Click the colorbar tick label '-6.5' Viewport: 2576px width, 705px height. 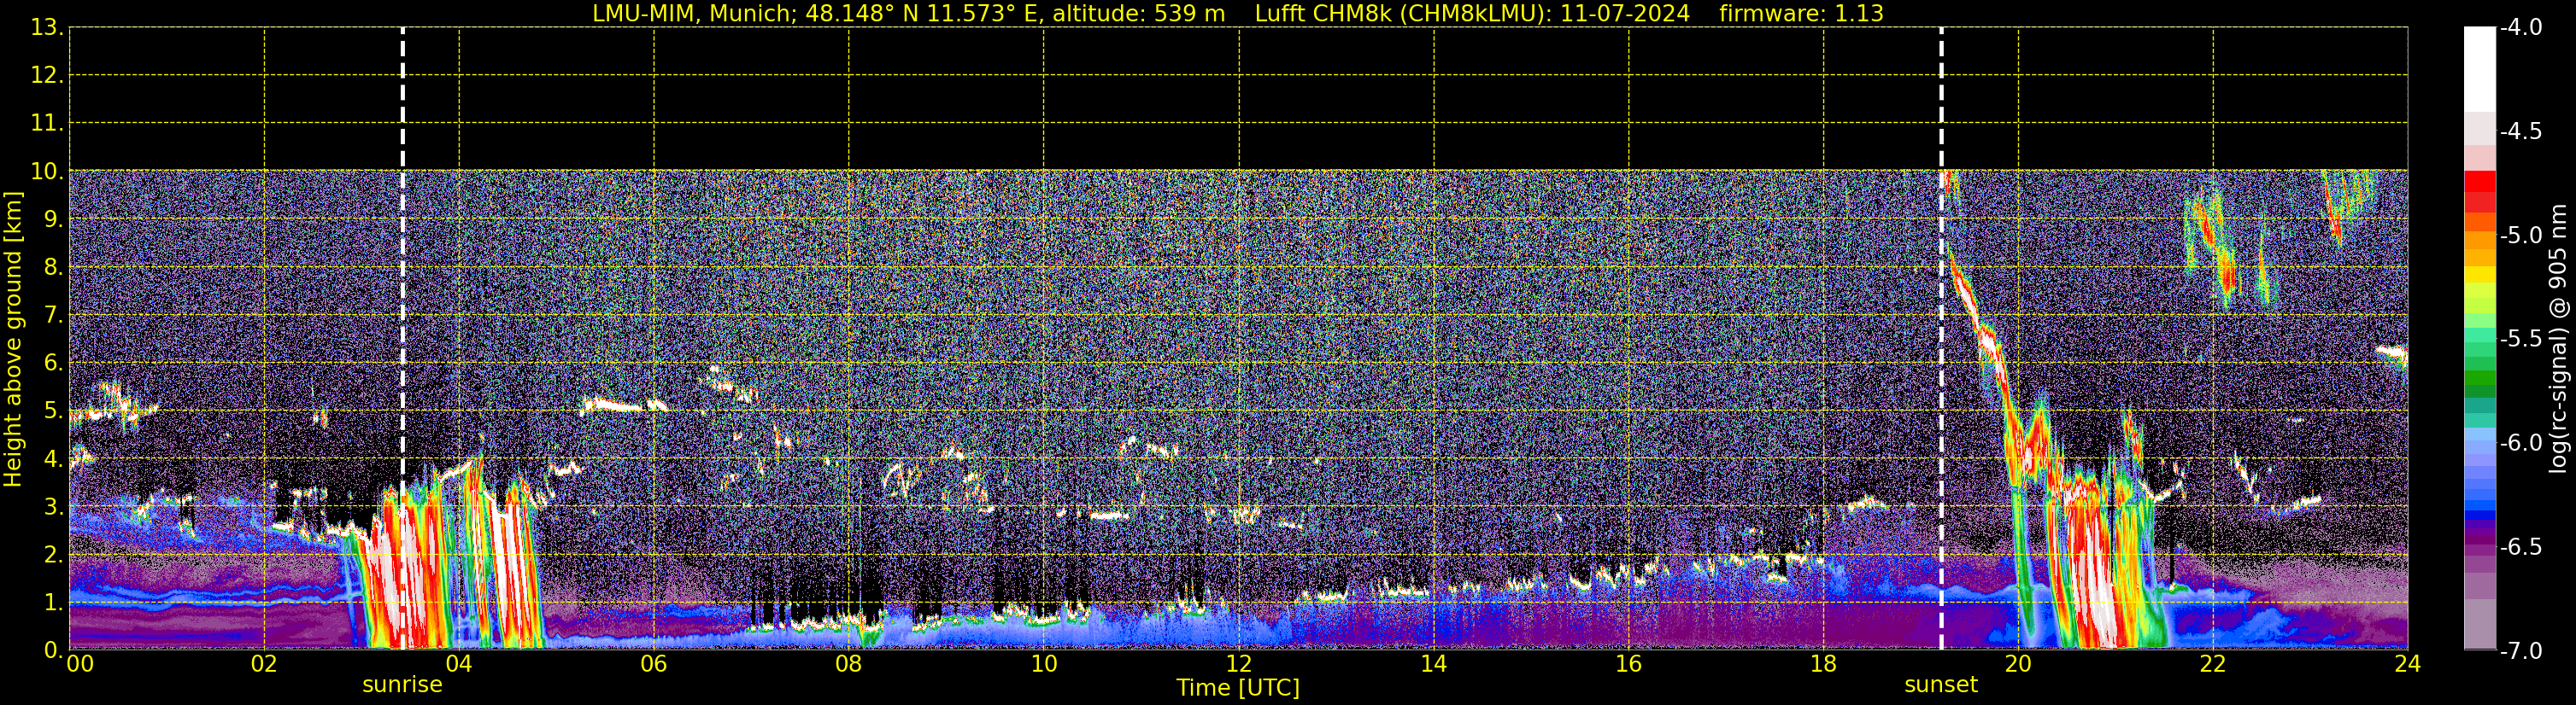click(2521, 547)
